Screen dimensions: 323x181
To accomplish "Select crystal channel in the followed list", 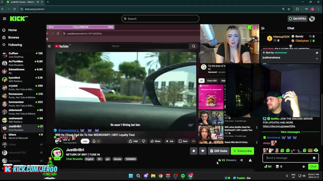I will 22,87.
